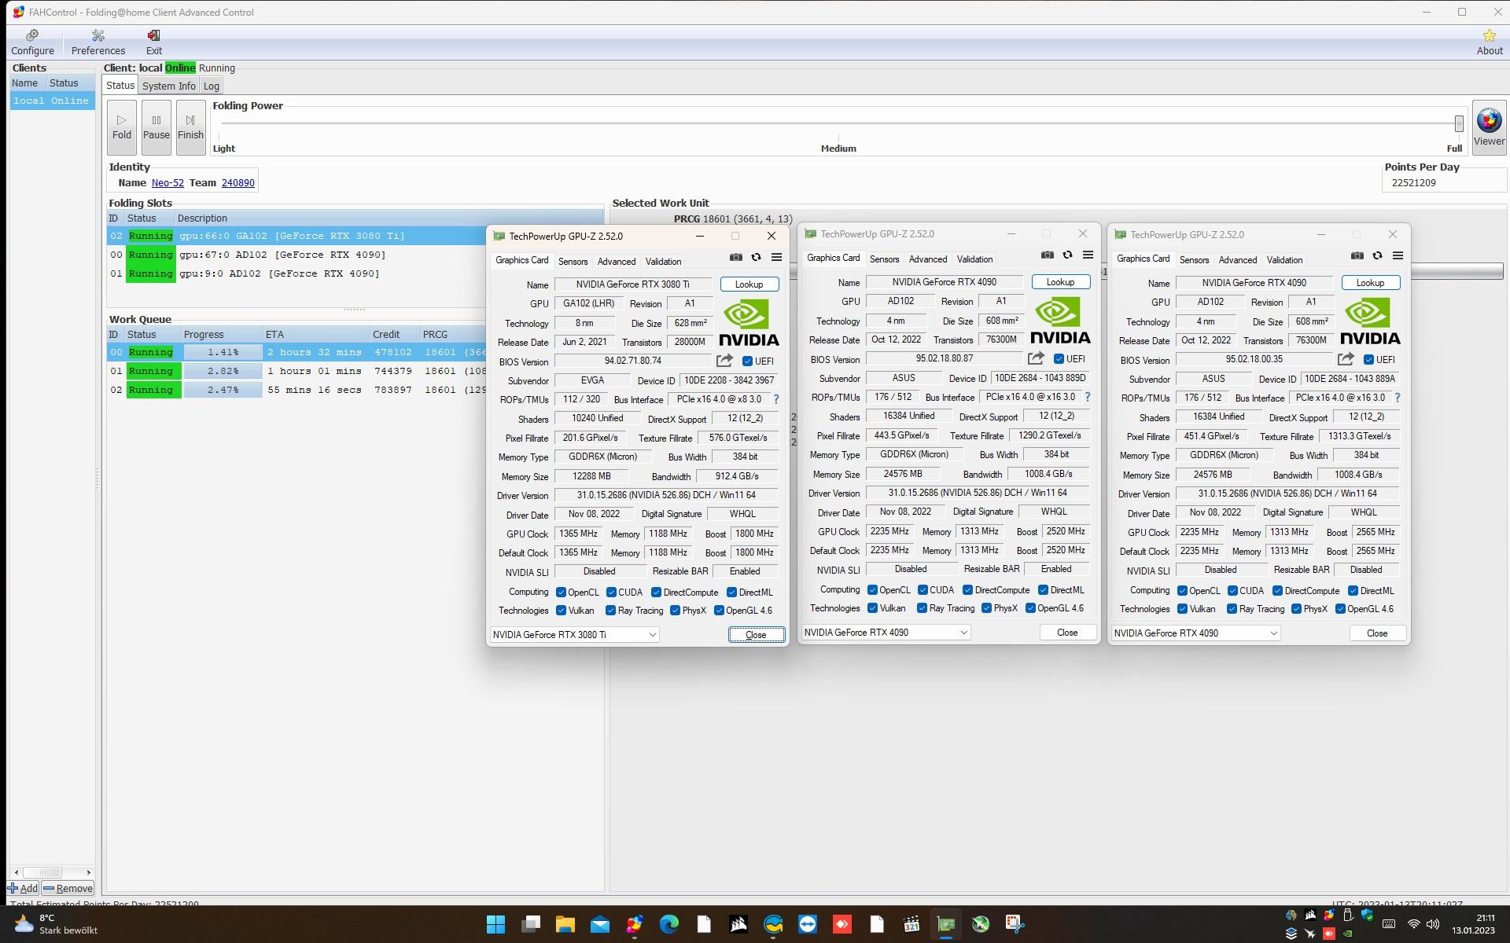Open Sensors tab in RTX 3080 Ti GPU-Z
Viewport: 1510px width, 943px height.
pos(573,262)
